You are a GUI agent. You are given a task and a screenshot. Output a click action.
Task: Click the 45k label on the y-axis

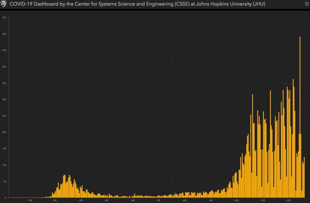(4, 50)
